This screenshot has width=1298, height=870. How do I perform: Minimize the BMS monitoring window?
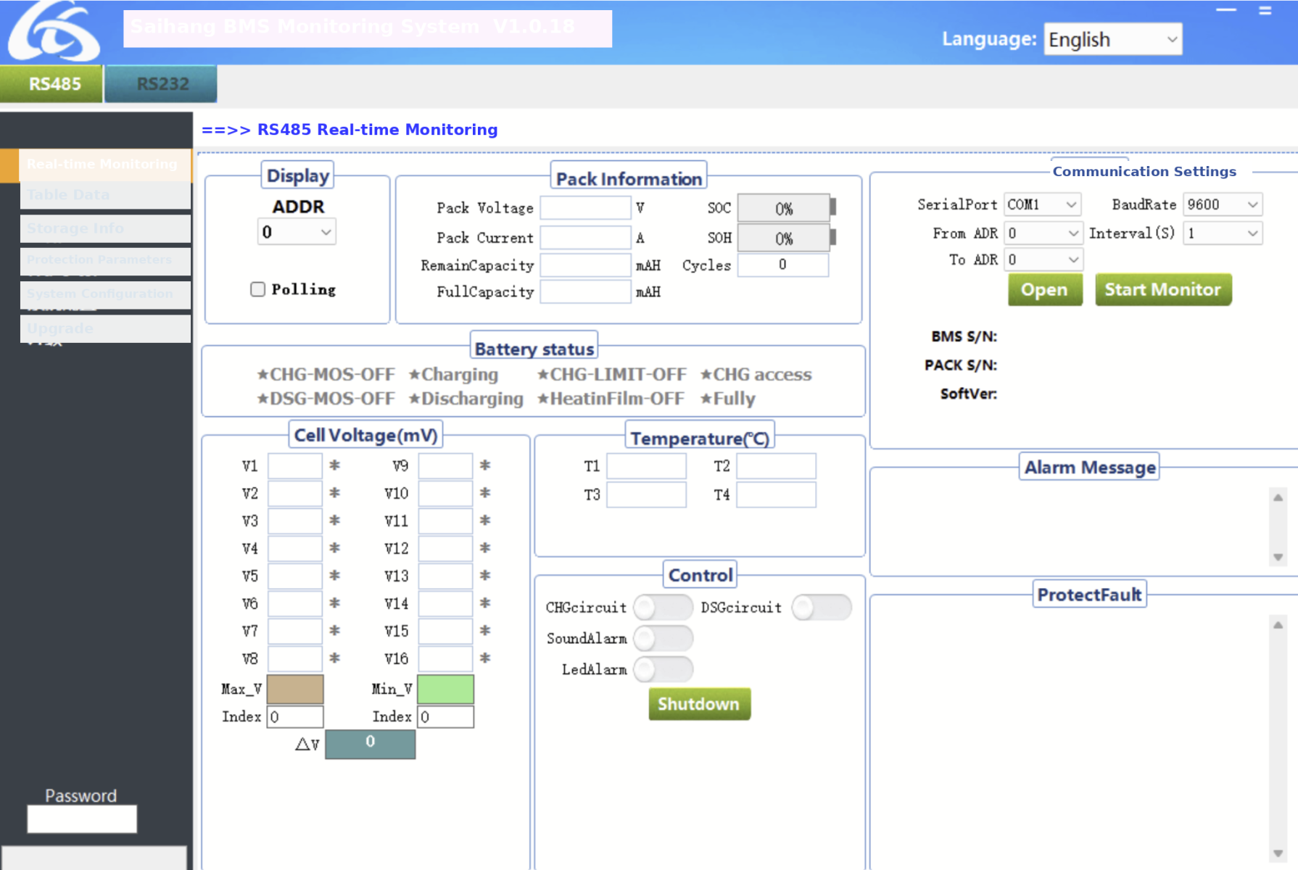coord(1226,10)
